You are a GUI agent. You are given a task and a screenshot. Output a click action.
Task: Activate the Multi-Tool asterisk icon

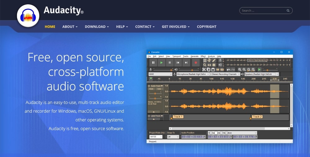[214, 65]
